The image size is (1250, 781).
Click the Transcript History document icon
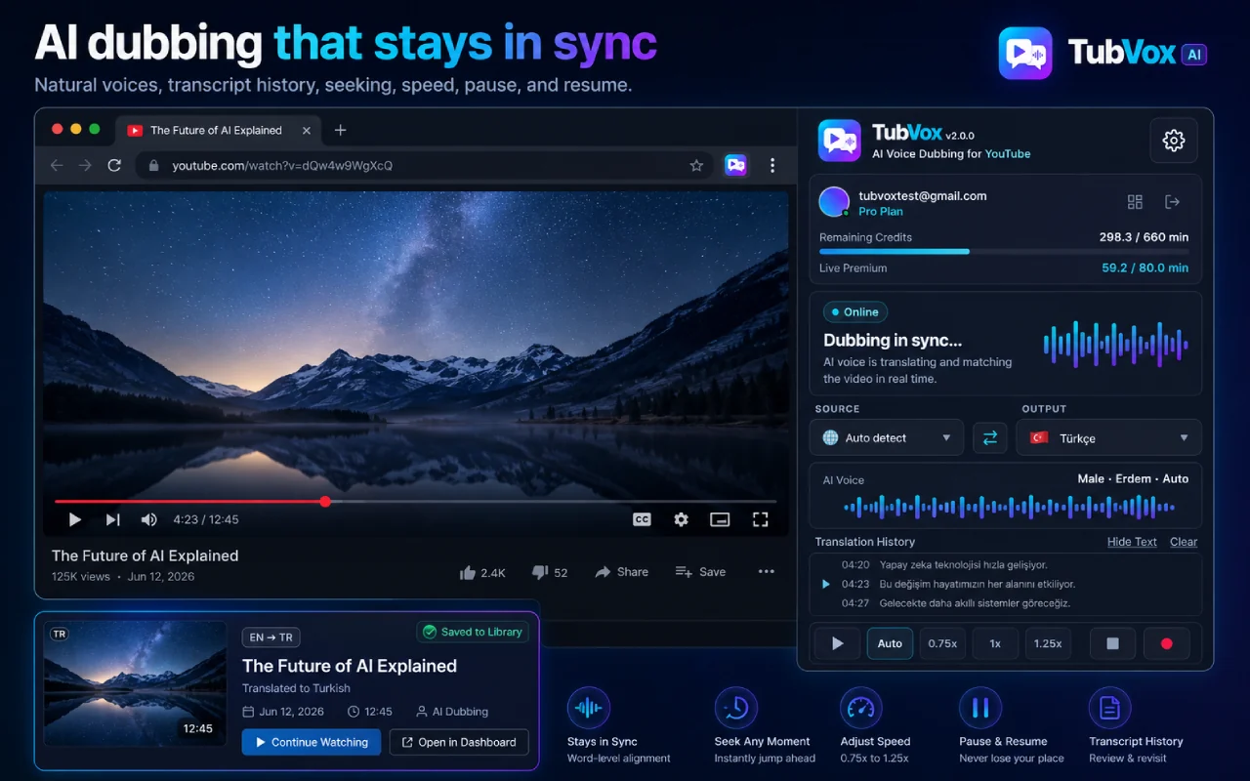tap(1110, 708)
